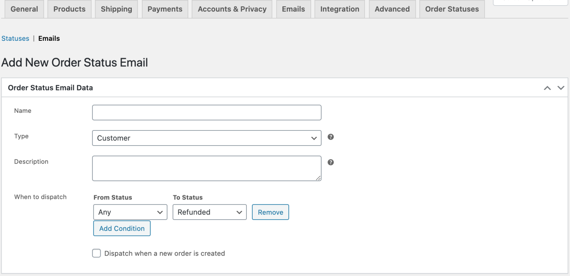The width and height of the screenshot is (570, 276).
Task: Open the Products tab
Action: click(x=69, y=8)
